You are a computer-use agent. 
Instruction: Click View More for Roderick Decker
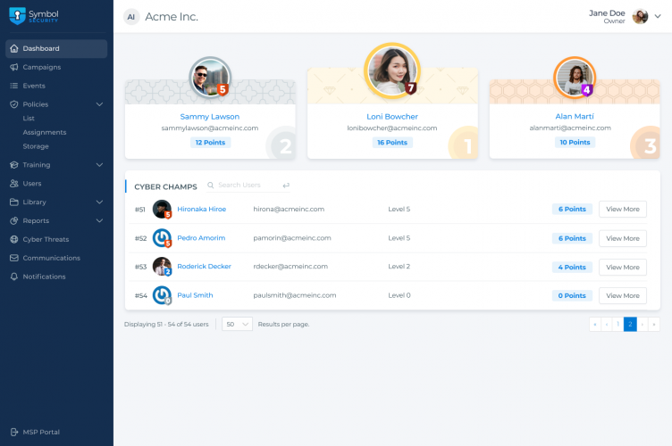click(x=623, y=267)
